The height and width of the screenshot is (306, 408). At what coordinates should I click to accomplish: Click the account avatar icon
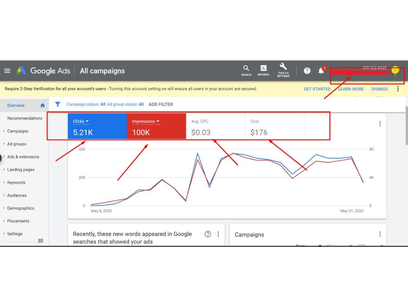[x=395, y=71]
